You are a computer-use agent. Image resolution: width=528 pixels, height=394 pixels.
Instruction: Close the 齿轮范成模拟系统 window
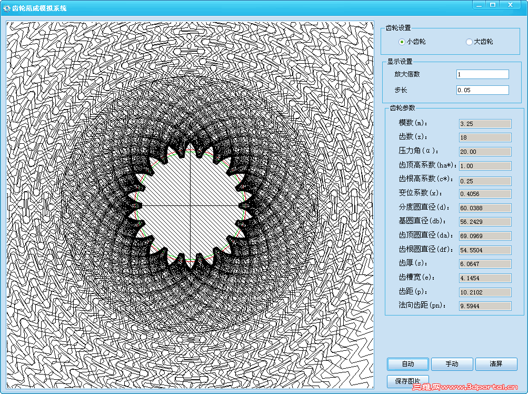510,5
